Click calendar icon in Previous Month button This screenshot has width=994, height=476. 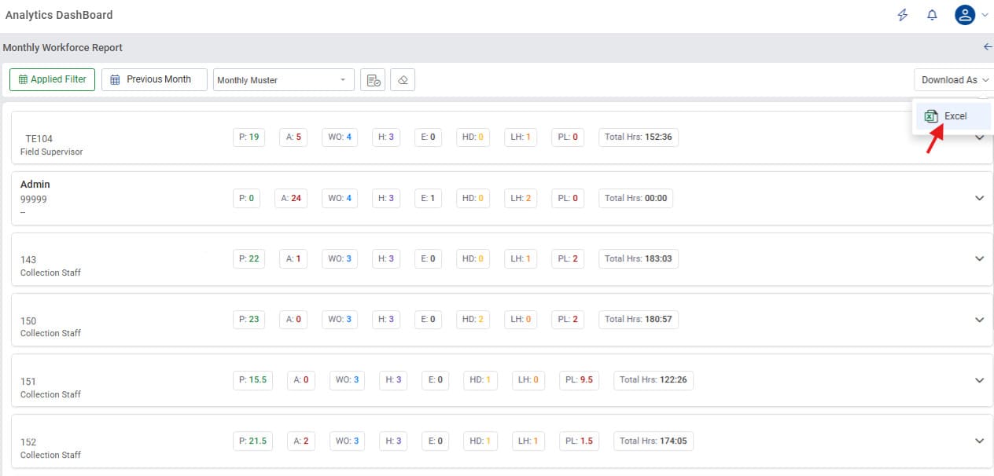[116, 79]
